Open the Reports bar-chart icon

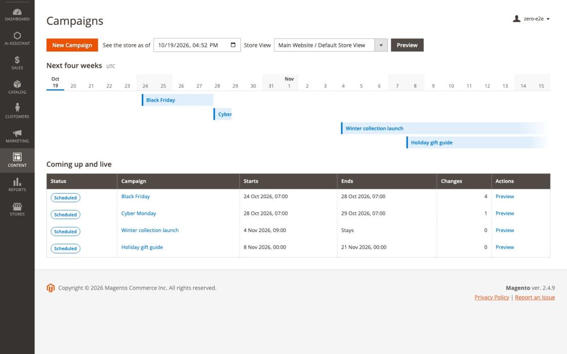click(x=17, y=182)
